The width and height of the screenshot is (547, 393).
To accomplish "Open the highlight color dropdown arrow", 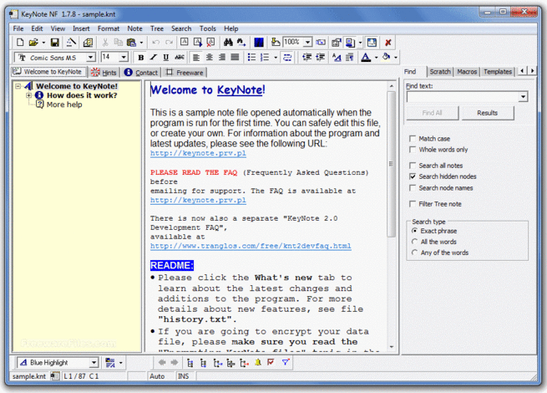I will [x=396, y=58].
